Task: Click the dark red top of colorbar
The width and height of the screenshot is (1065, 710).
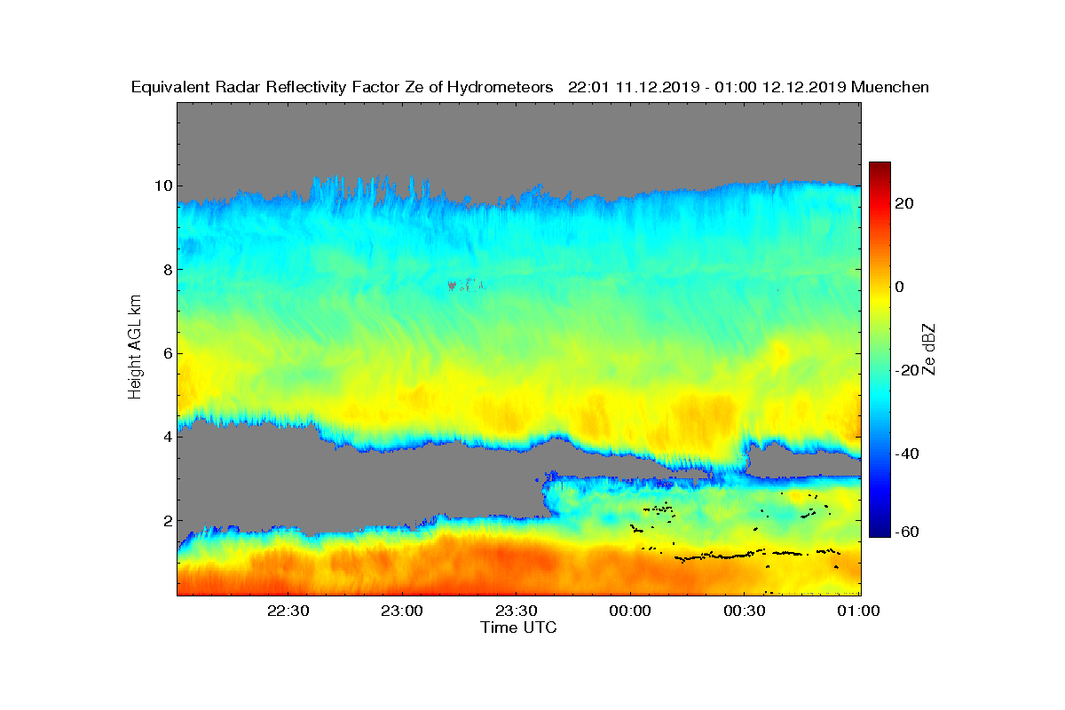Action: 880,169
